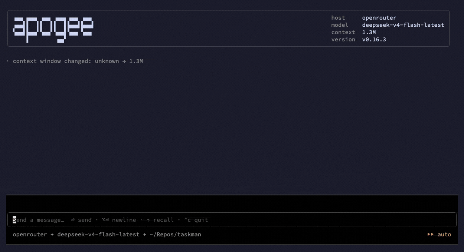Click the 'context window changed' log message
This screenshot has height=252, width=464.
[x=78, y=61]
